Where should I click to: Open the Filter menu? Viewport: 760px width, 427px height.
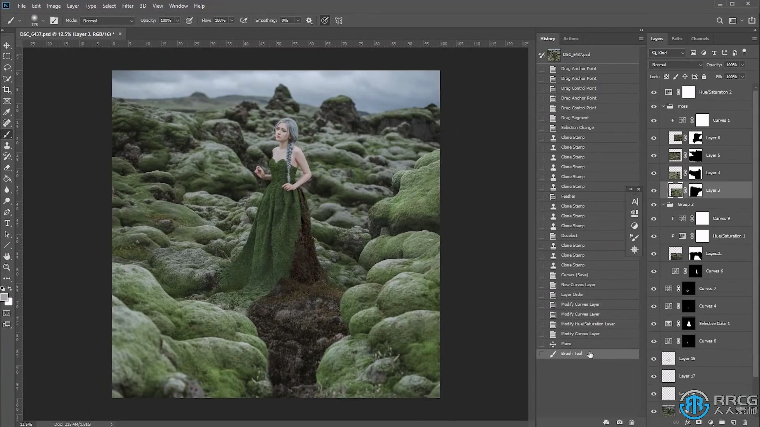coord(127,6)
